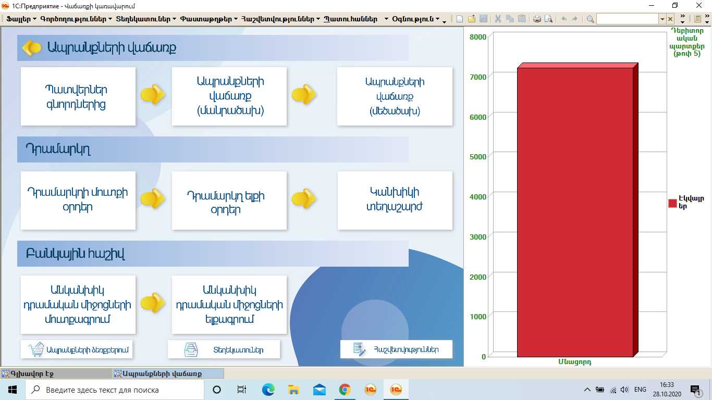This screenshot has height=400, width=712.
Task: Click the Windows Start button
Action: (x=13, y=390)
